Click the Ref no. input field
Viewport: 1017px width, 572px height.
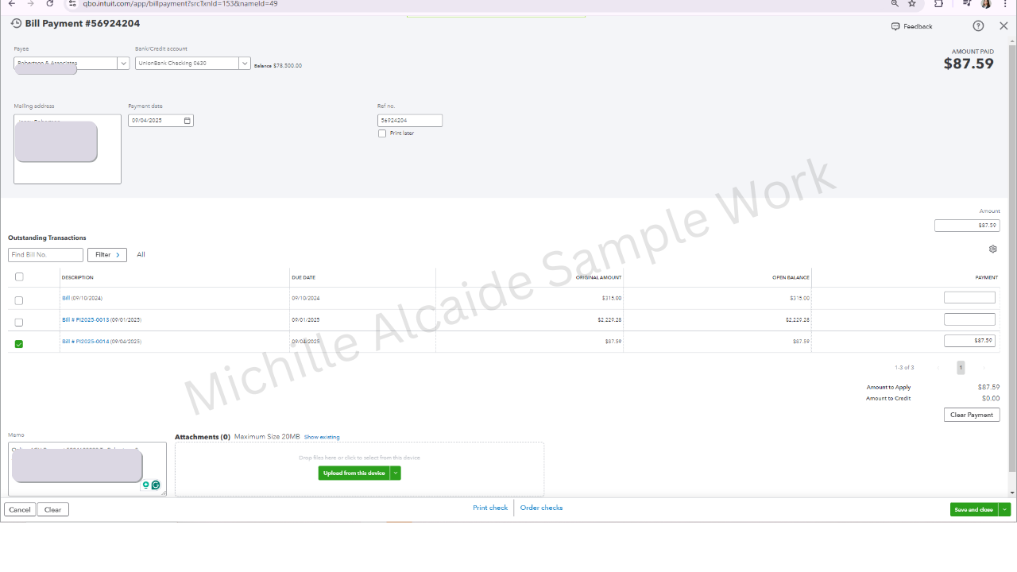[x=410, y=121]
